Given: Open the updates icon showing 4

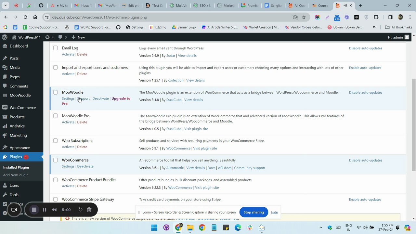Looking at the screenshot, I should pos(49,37).
